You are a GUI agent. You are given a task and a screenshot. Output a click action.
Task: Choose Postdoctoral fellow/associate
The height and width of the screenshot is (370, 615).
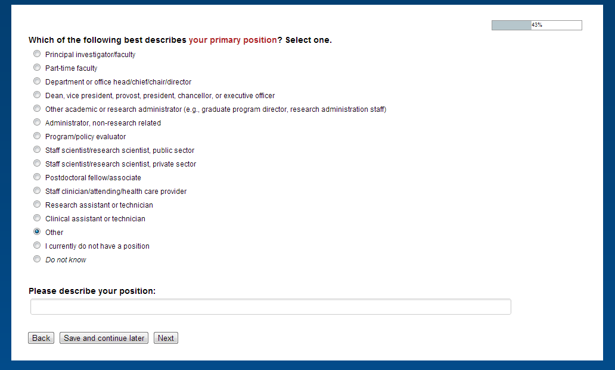coord(37,177)
